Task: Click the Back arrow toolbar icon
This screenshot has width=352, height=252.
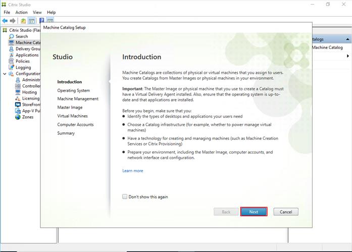Action: coord(5,21)
